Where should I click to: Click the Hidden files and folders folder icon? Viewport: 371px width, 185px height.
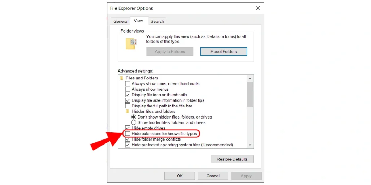coord(128,111)
